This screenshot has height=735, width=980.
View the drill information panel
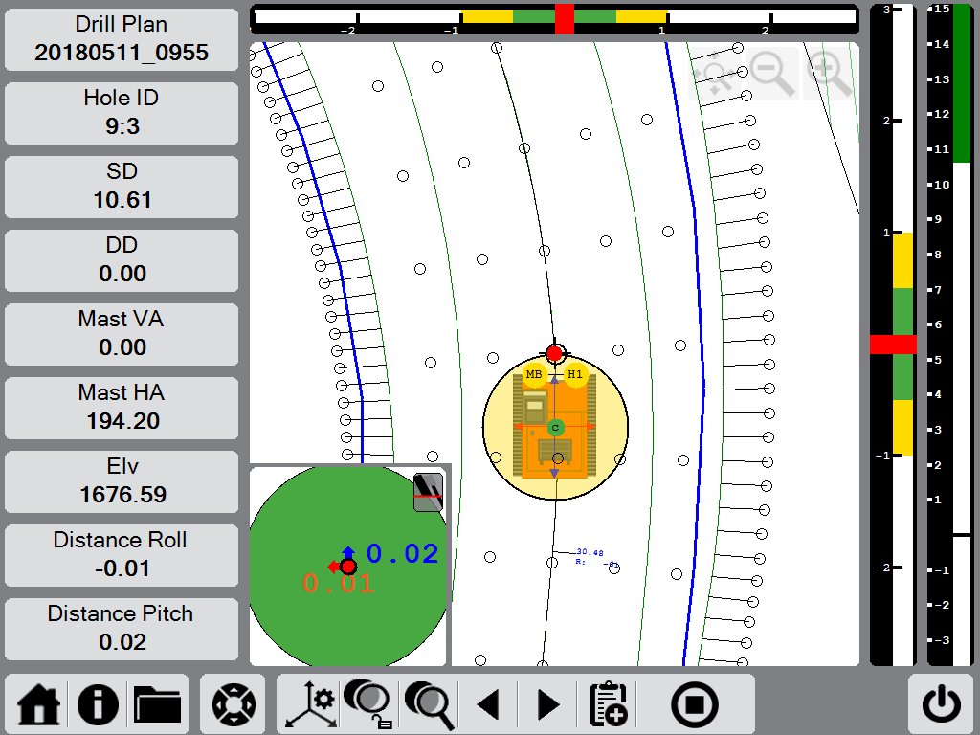click(x=97, y=704)
